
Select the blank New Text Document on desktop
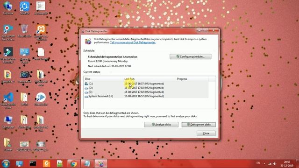tap(41, 54)
